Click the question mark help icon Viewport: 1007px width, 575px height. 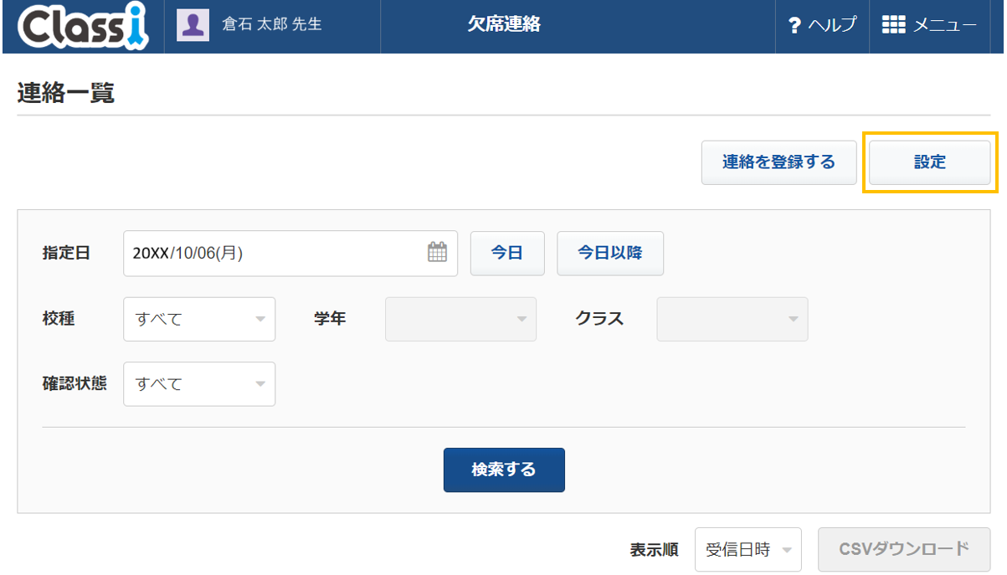pyautogui.click(x=795, y=26)
